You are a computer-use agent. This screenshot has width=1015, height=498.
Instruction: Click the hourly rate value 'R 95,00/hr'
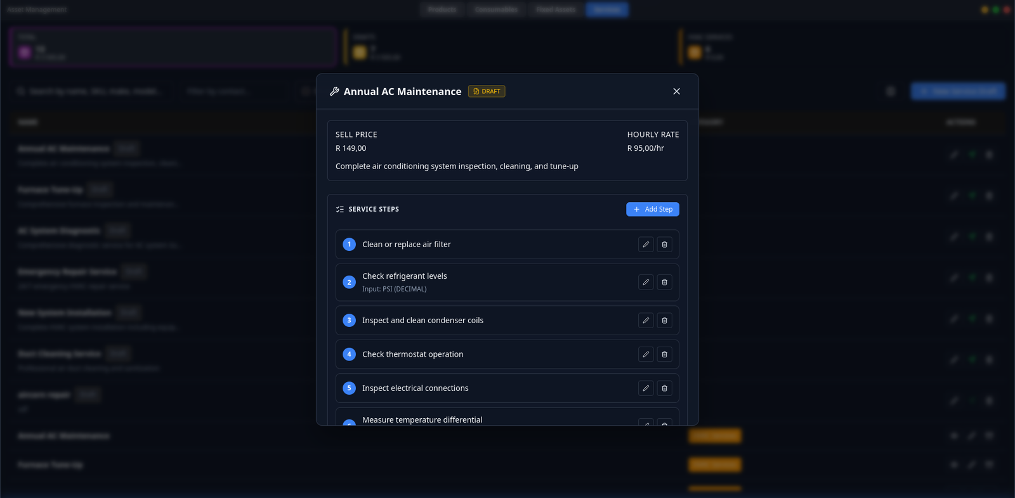(x=646, y=148)
